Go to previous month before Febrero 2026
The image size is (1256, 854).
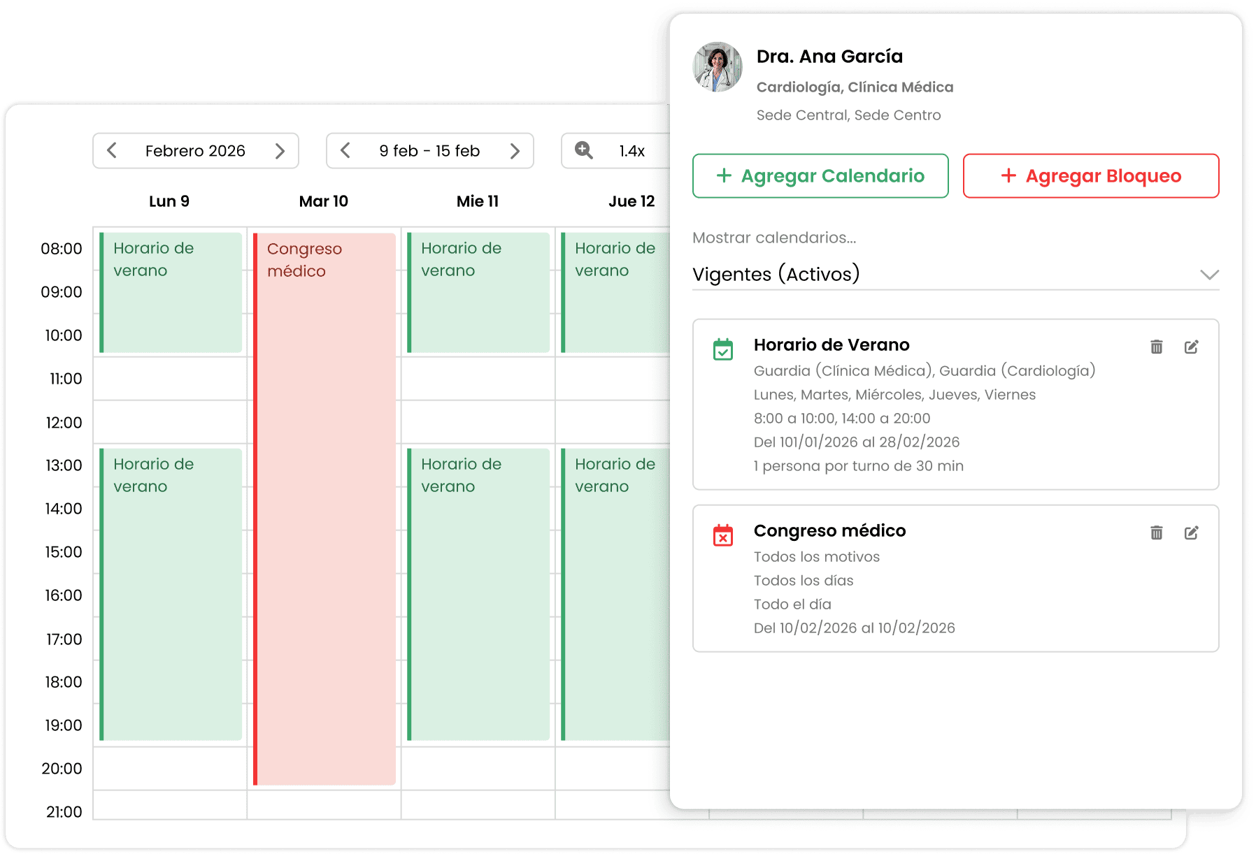click(112, 151)
